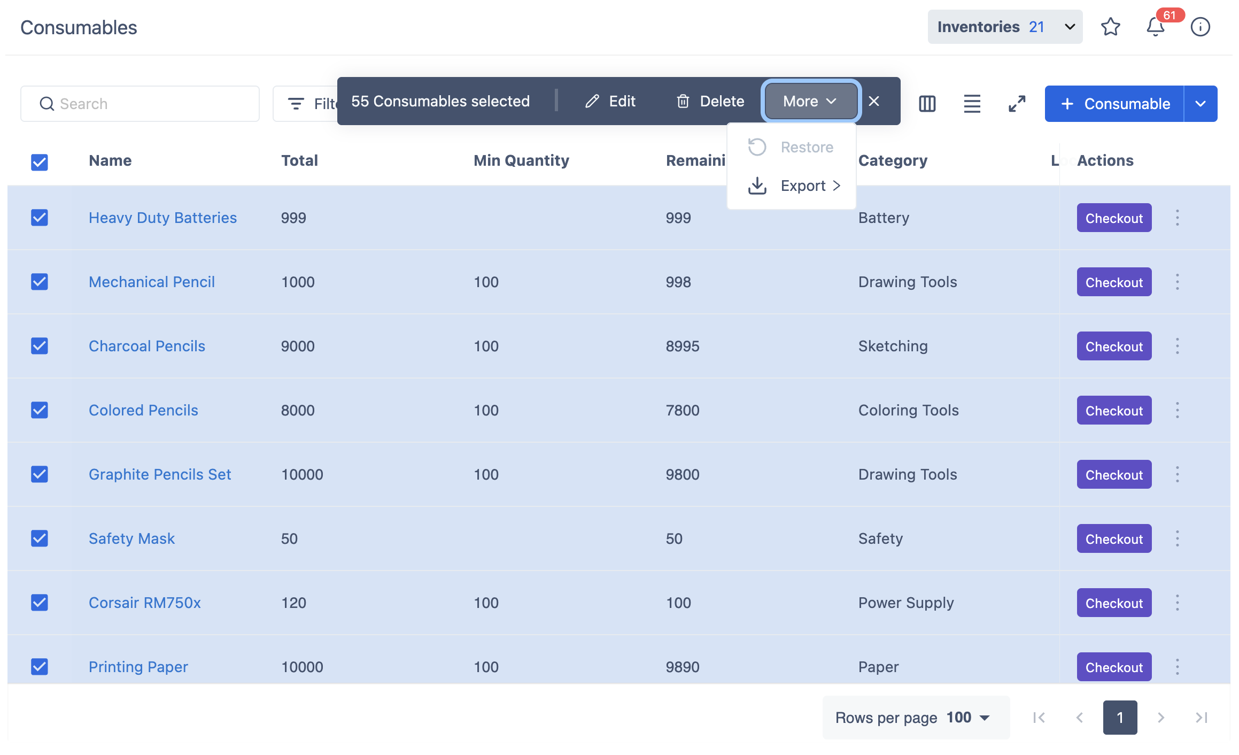Open notifications bell with 61 badge
Screen dimensions: 1239x755
tap(1156, 27)
